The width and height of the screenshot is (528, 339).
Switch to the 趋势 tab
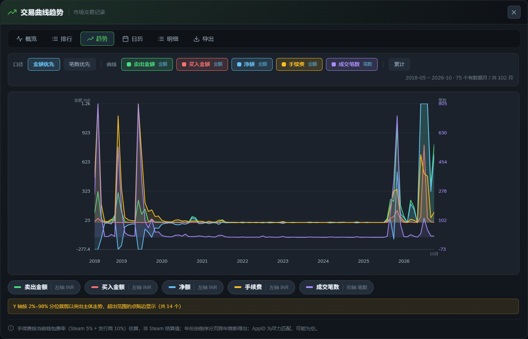click(x=97, y=39)
